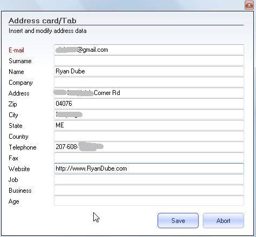
Task: Click into the Job field
Action: 149,179
